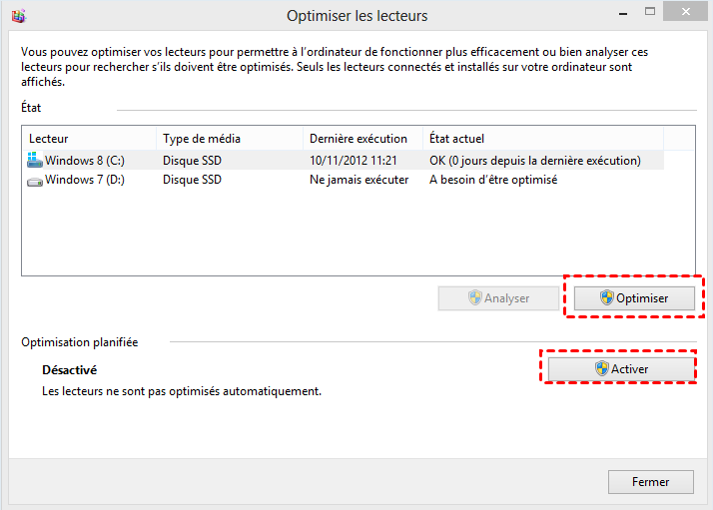The image size is (713, 510).
Task: Click the Optimiser button
Action: pos(634,298)
